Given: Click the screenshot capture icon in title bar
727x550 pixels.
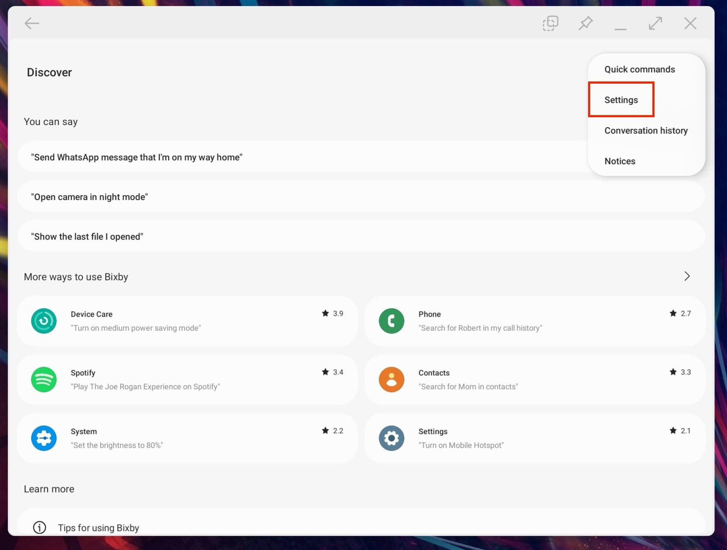Looking at the screenshot, I should pyautogui.click(x=550, y=23).
